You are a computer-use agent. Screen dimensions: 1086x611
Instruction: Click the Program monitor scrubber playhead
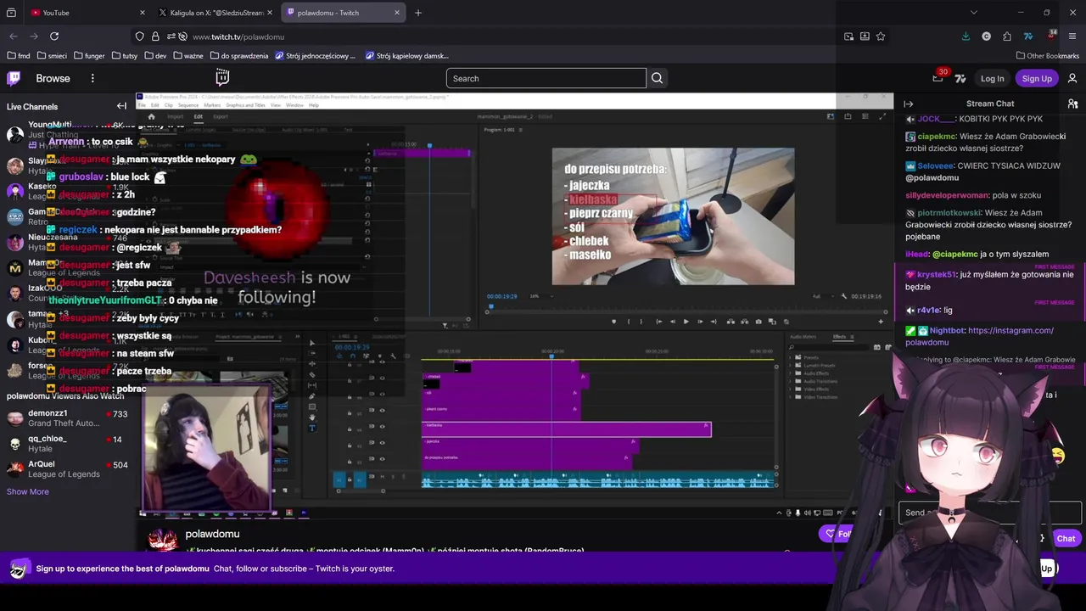tap(491, 306)
